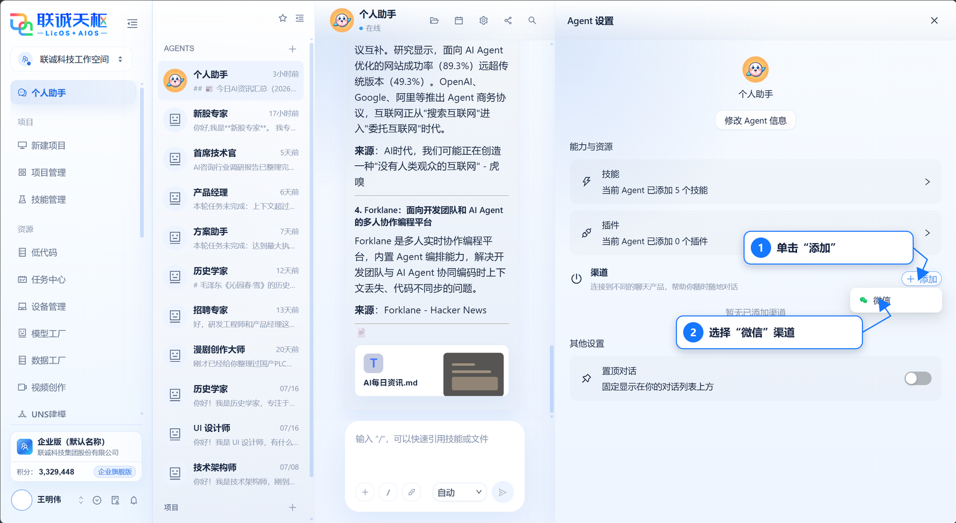The height and width of the screenshot is (523, 956).
Task: Open notifications bell icon
Action: pyautogui.click(x=134, y=500)
